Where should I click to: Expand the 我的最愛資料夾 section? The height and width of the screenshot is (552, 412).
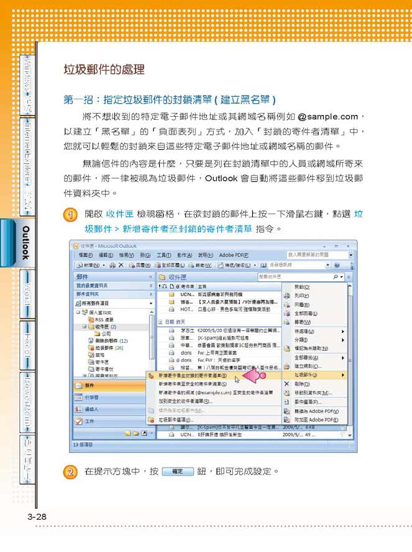coord(151,286)
